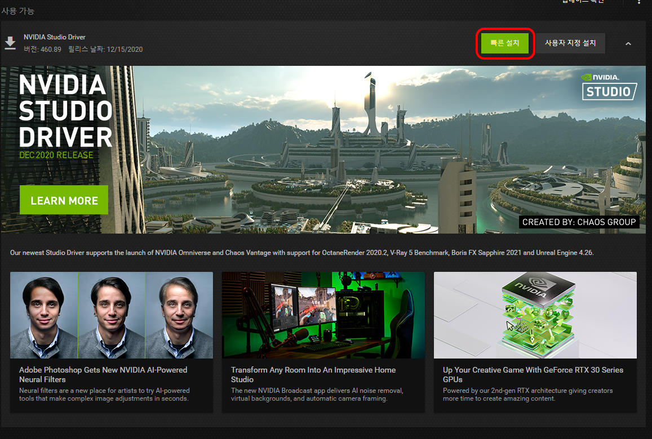Click the 빠른 설치 express install button

tap(505, 43)
